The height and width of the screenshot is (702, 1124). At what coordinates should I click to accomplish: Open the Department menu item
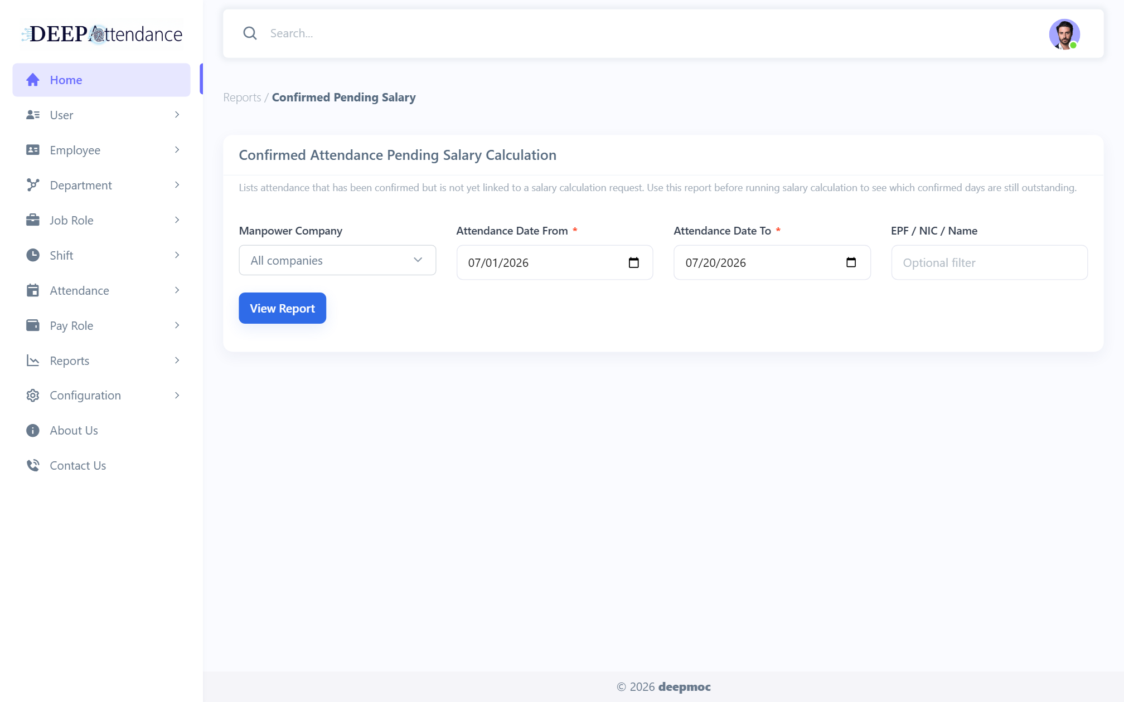pos(101,185)
